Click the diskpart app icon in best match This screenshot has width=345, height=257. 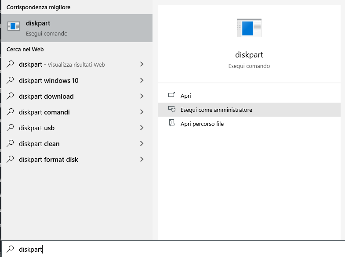pyautogui.click(x=14, y=26)
